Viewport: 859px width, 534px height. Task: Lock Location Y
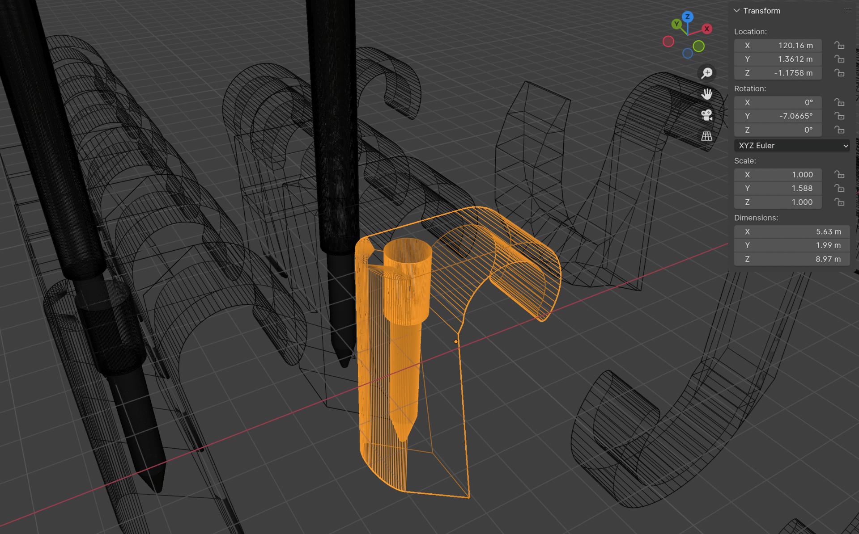[839, 59]
